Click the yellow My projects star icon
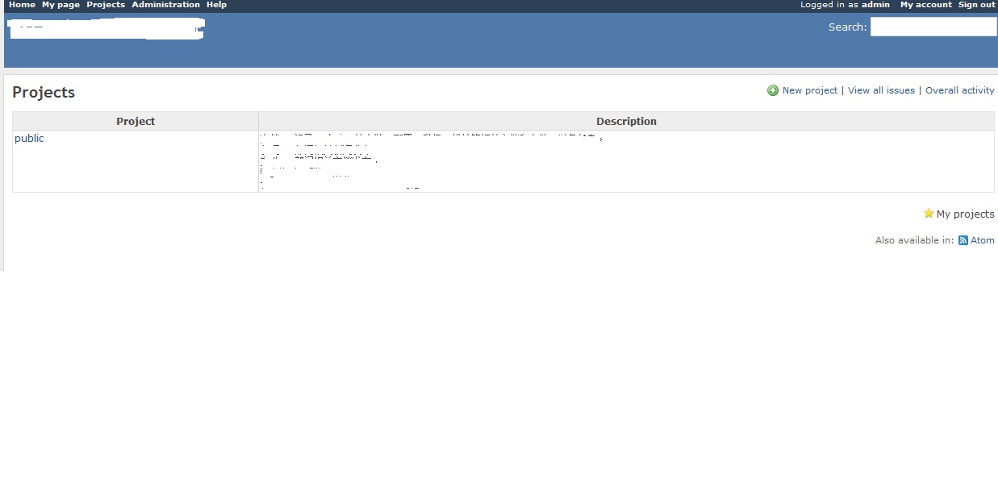 pos(929,214)
